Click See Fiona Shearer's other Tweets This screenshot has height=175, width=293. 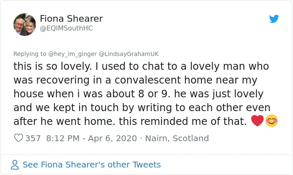[92, 165]
